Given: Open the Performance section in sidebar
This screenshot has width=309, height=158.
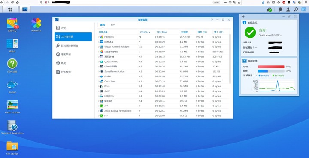Looking at the screenshot, I should pos(73,28).
